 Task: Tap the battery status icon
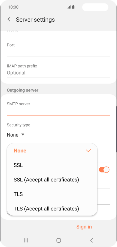tap(73, 7)
